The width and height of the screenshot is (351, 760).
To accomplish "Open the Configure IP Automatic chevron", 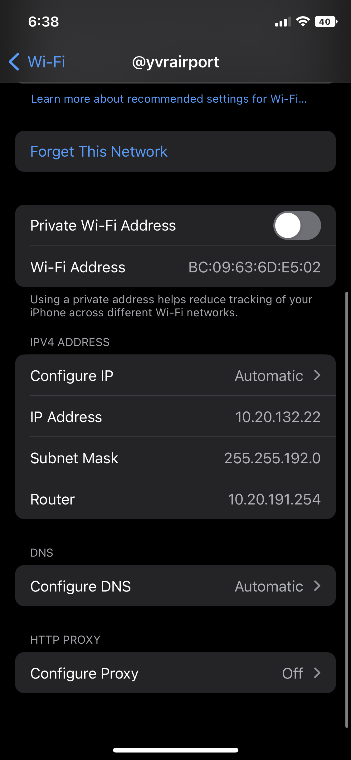I will (x=317, y=375).
